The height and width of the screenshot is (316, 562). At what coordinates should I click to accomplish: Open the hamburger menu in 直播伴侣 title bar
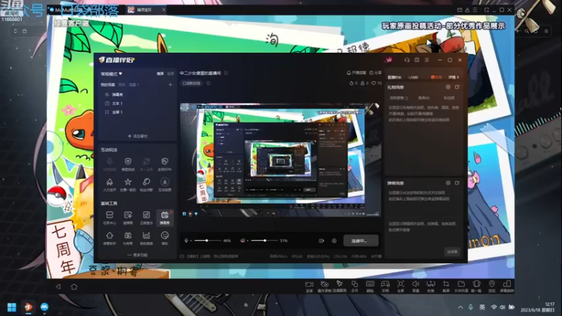click(x=426, y=60)
